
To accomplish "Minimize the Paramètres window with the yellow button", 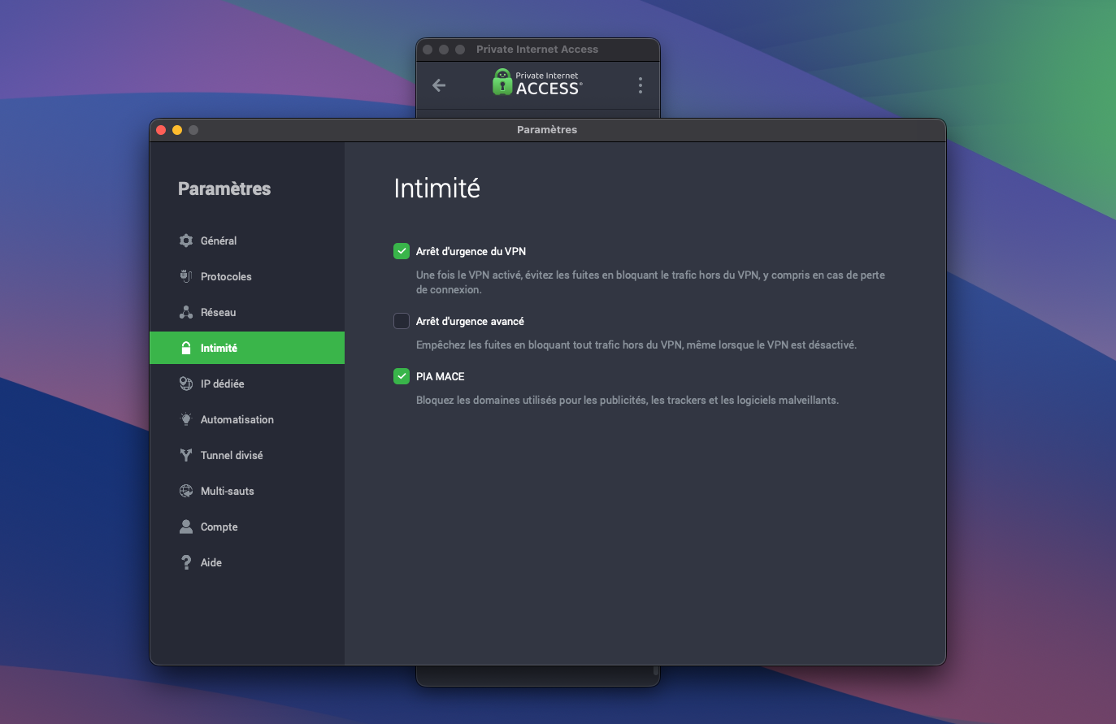I will point(177,130).
